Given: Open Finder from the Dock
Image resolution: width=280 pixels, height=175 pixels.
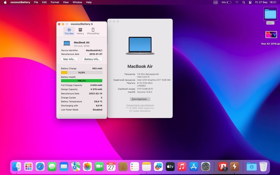Looking at the screenshot, I should pos(17,167).
